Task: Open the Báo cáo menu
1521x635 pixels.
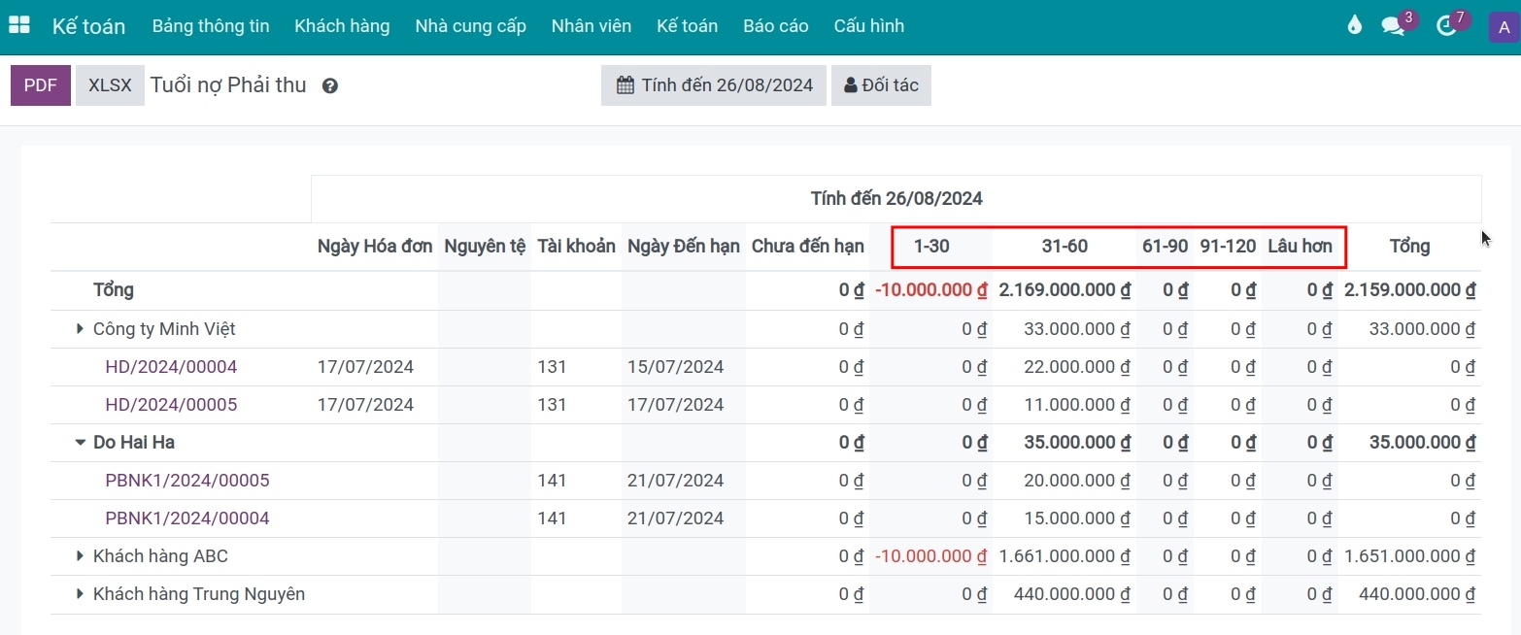Action: 776,26
